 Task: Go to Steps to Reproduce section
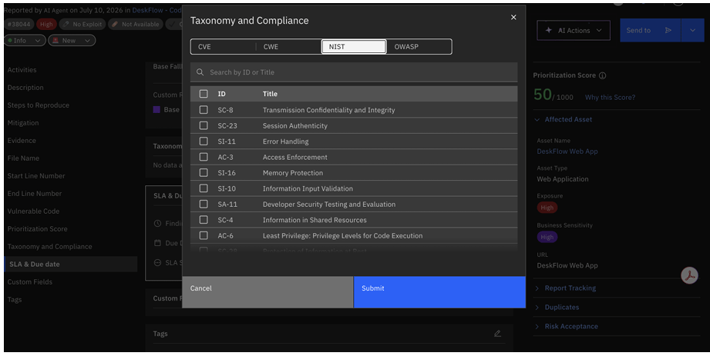(38, 105)
